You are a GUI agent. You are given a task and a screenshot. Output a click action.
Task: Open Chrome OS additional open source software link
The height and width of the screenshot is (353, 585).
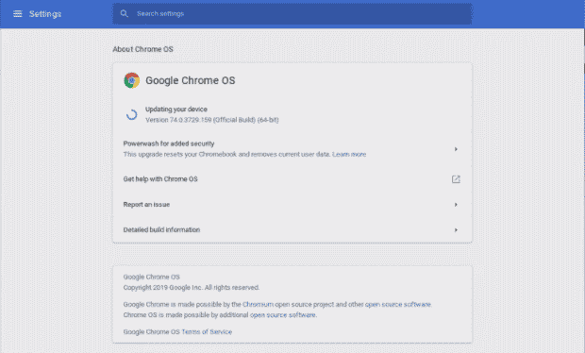pyautogui.click(x=283, y=315)
